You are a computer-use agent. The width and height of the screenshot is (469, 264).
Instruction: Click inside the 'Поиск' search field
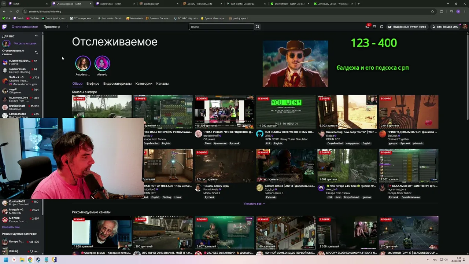pos(221,27)
